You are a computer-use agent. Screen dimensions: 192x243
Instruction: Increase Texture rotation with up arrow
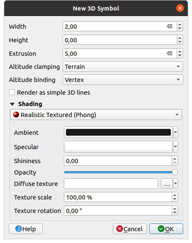click(175, 209)
